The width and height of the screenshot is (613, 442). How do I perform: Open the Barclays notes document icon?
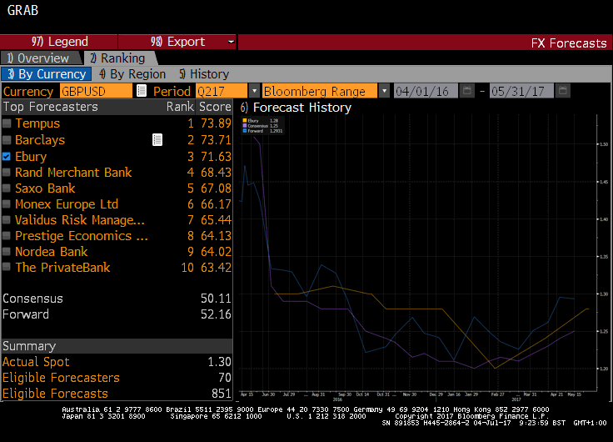157,140
